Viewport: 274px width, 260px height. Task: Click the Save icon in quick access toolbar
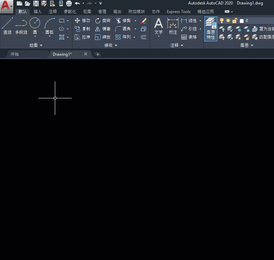[36, 3]
